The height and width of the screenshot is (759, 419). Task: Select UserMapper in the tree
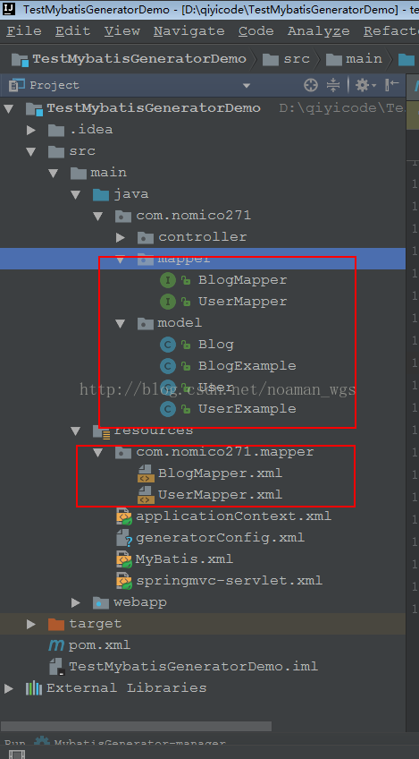coord(242,302)
